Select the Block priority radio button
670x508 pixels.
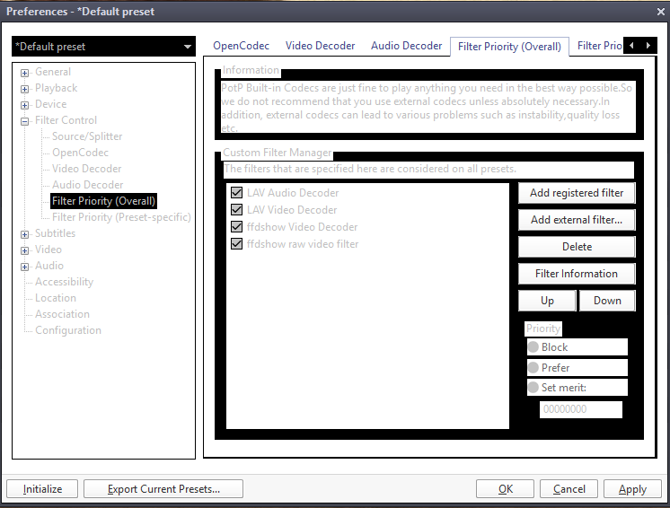tap(533, 347)
